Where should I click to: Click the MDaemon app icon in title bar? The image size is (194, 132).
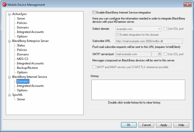[4, 5]
